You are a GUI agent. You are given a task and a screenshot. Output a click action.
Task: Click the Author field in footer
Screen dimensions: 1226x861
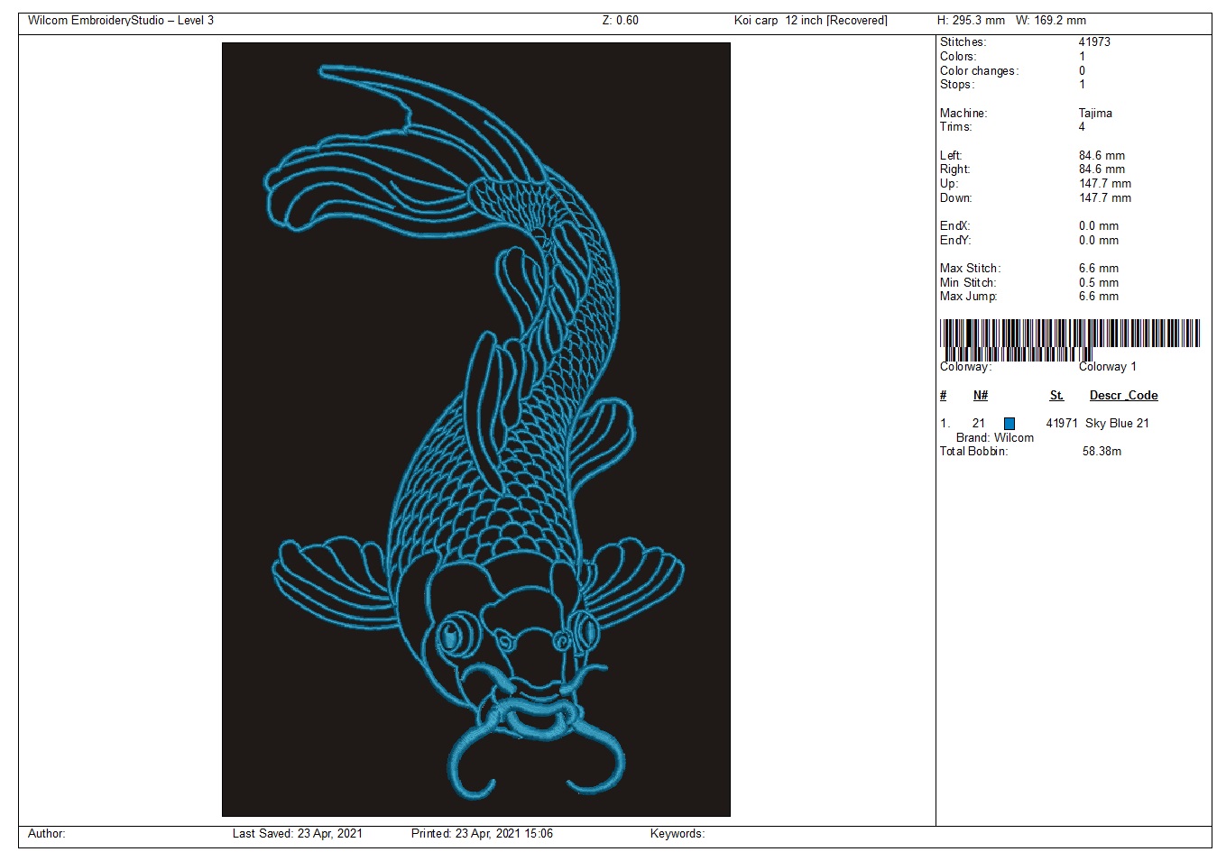click(47, 834)
